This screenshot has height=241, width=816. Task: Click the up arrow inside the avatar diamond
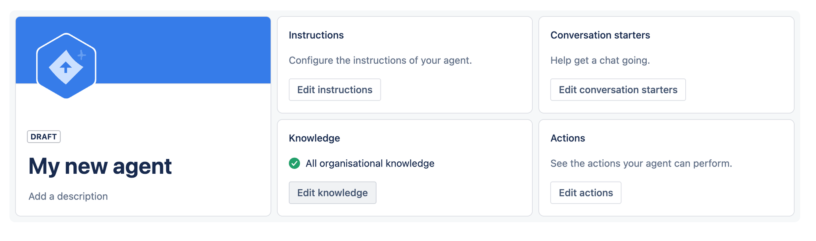[x=66, y=67]
